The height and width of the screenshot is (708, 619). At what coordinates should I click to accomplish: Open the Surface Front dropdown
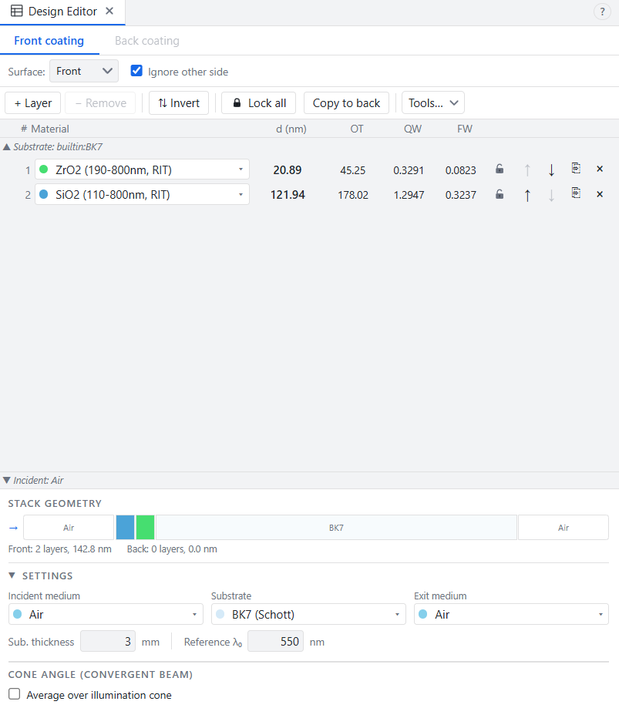84,72
